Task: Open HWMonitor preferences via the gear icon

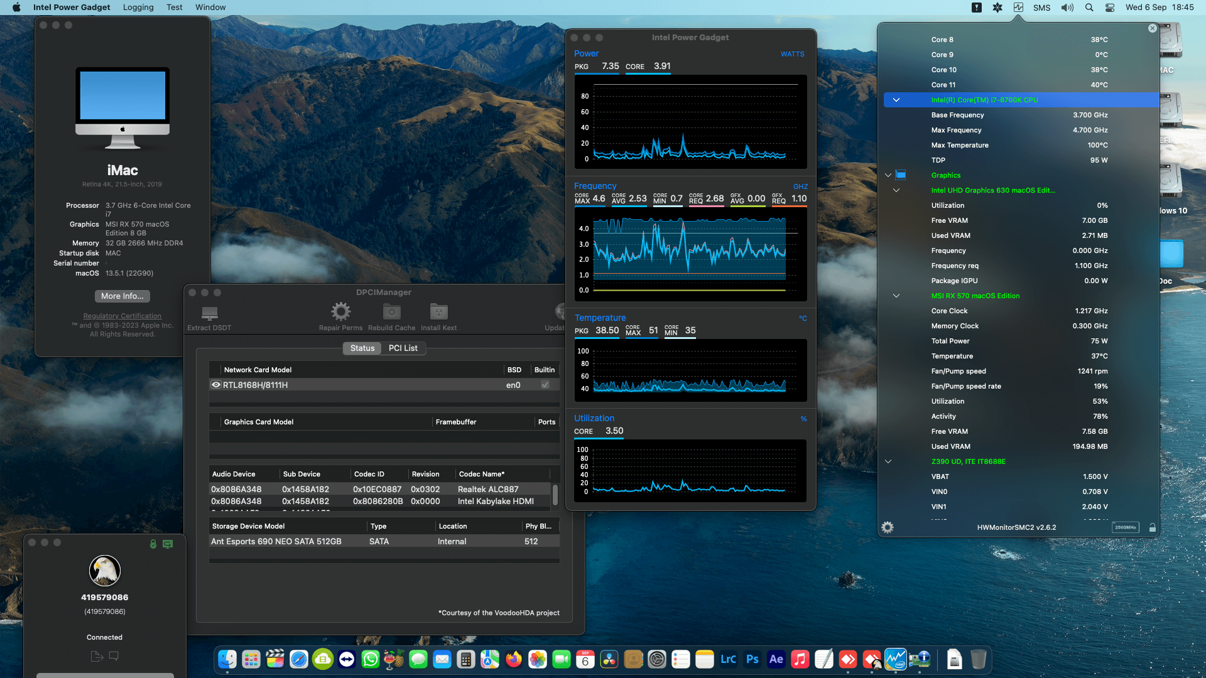Action: pyautogui.click(x=888, y=527)
